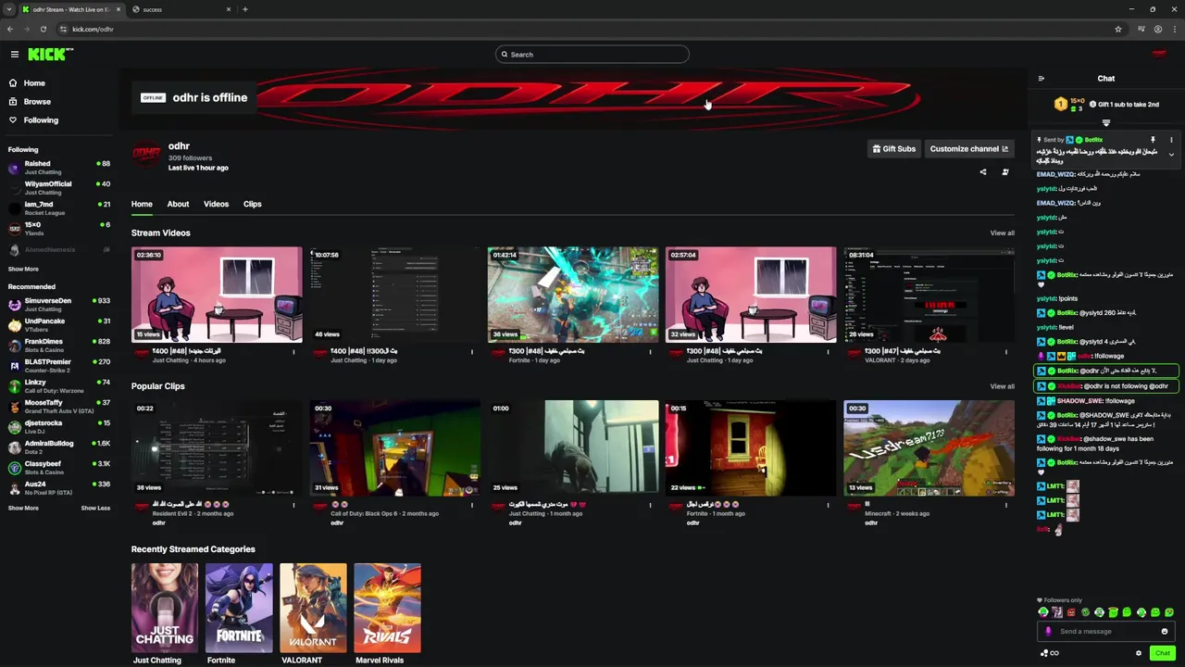The width and height of the screenshot is (1185, 667).
Task: Open Raished channel in Following list
Action: (58, 168)
